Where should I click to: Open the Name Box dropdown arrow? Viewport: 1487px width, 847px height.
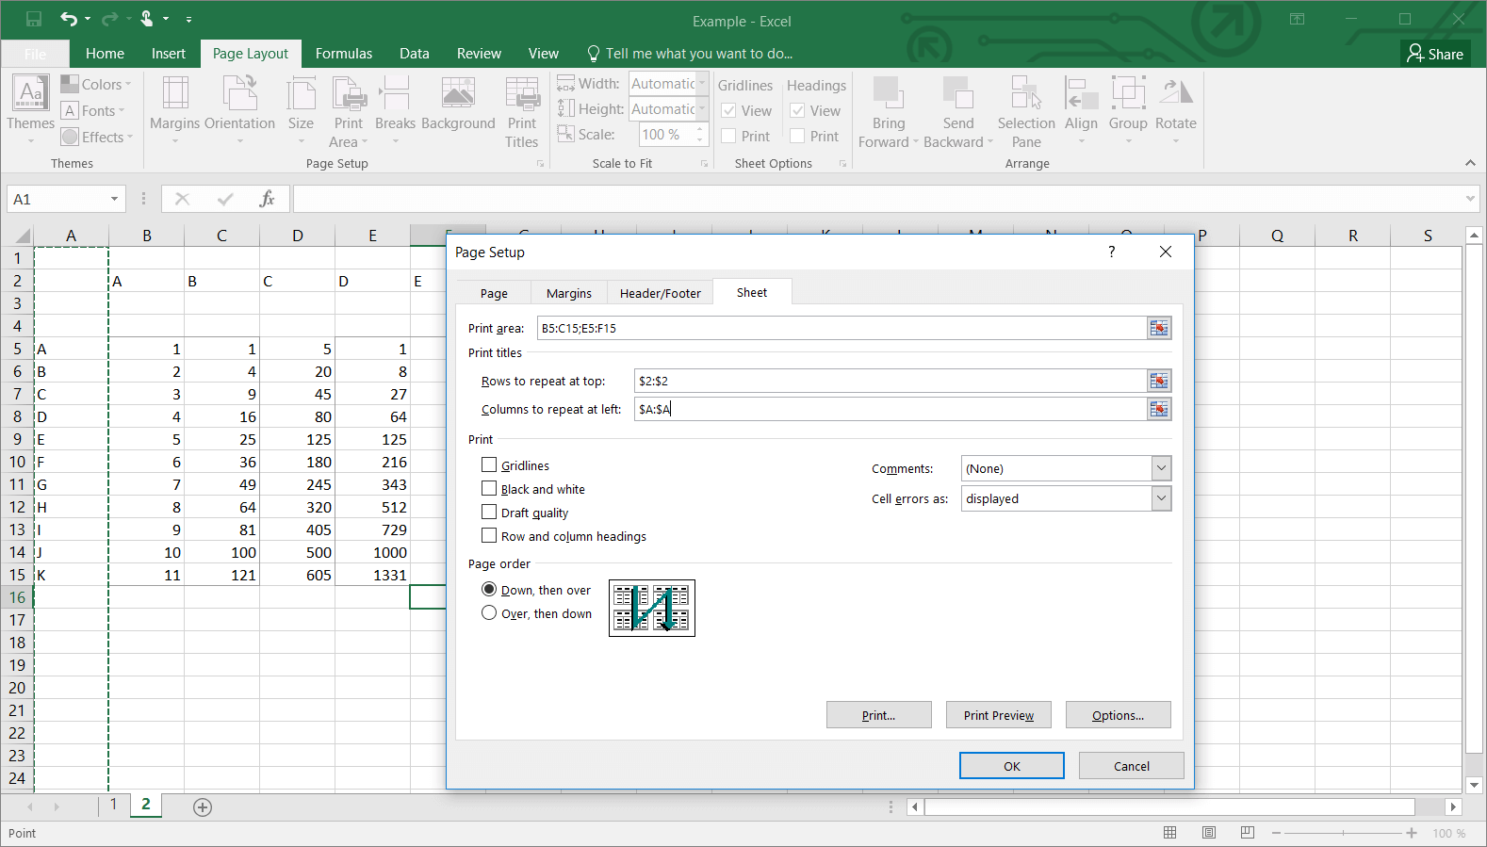(x=114, y=199)
